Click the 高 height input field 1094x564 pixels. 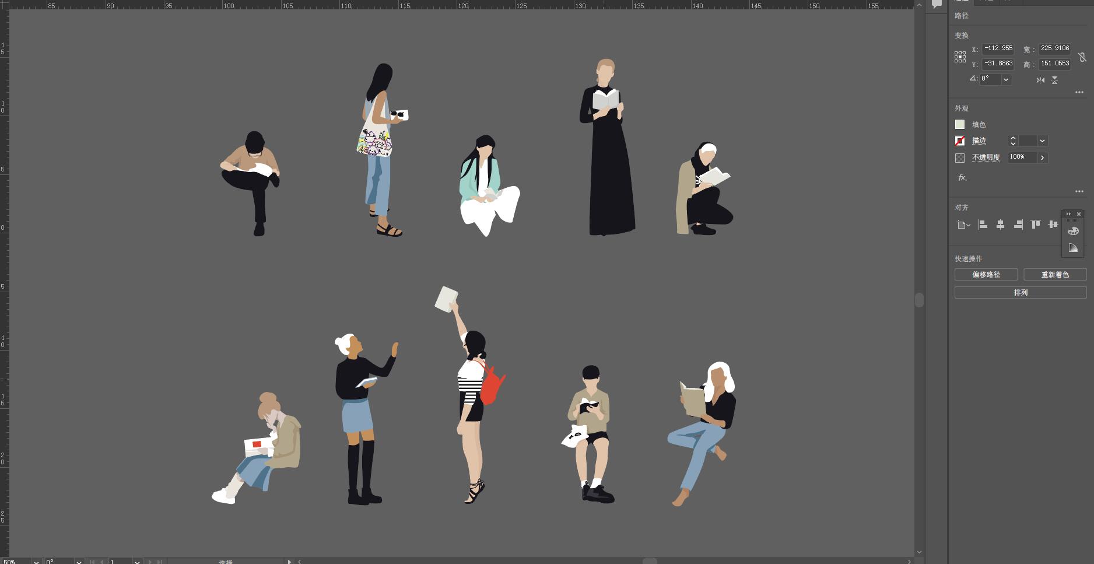pos(1054,64)
